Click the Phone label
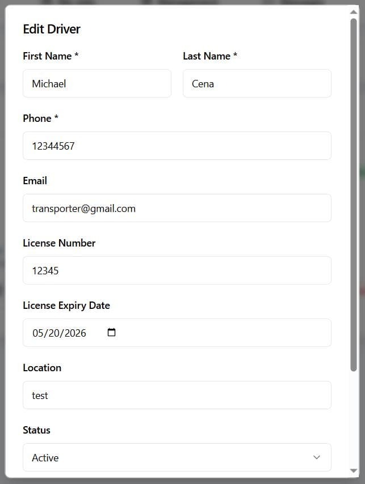Screen dimensions: 365x484 coord(40,118)
